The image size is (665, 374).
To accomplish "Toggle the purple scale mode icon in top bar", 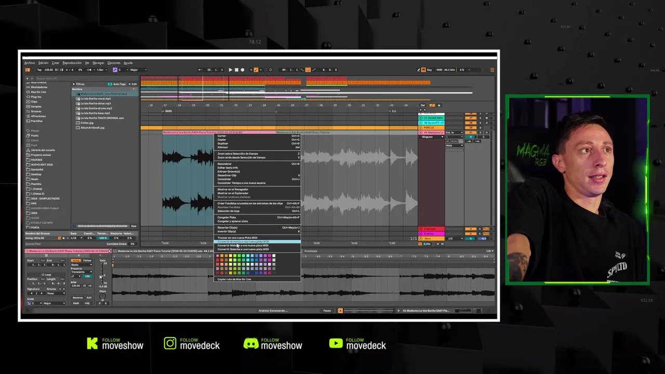I will click(115, 70).
